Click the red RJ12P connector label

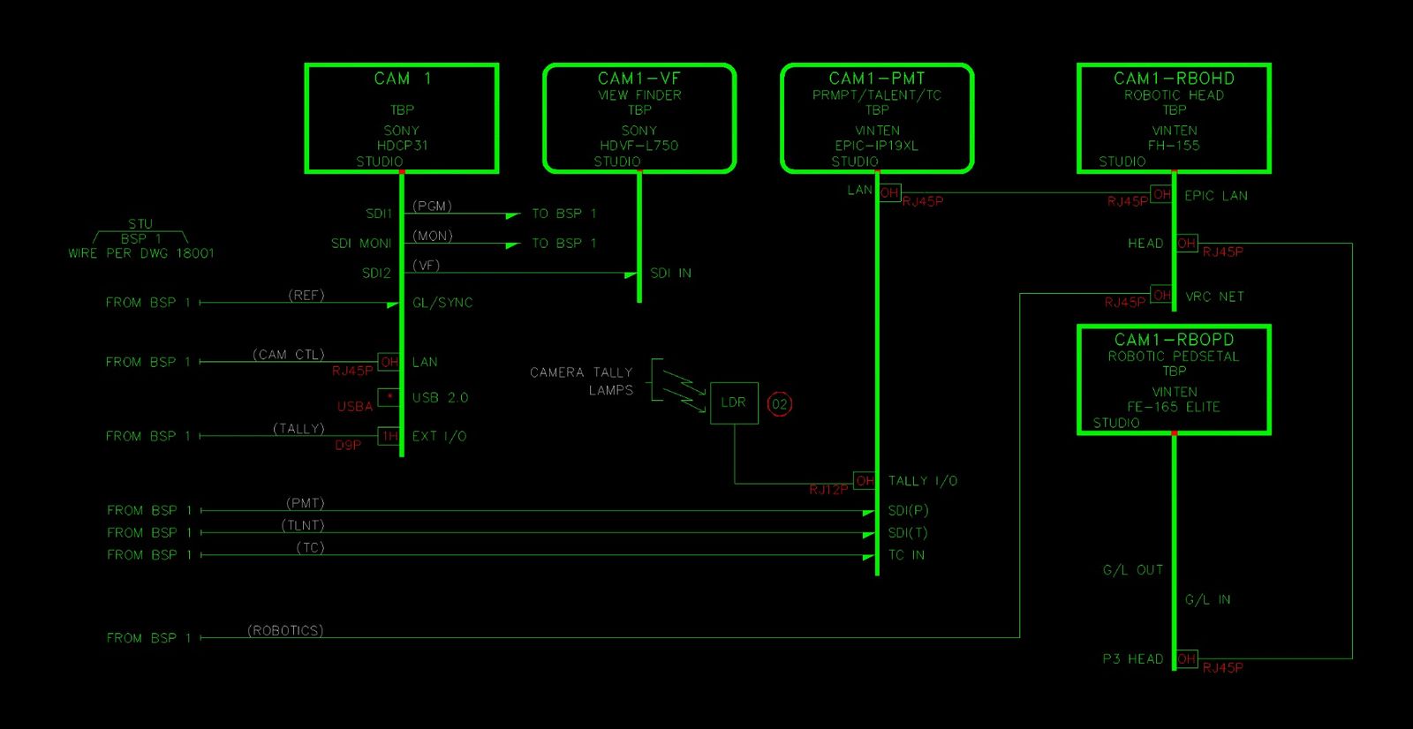tap(828, 490)
